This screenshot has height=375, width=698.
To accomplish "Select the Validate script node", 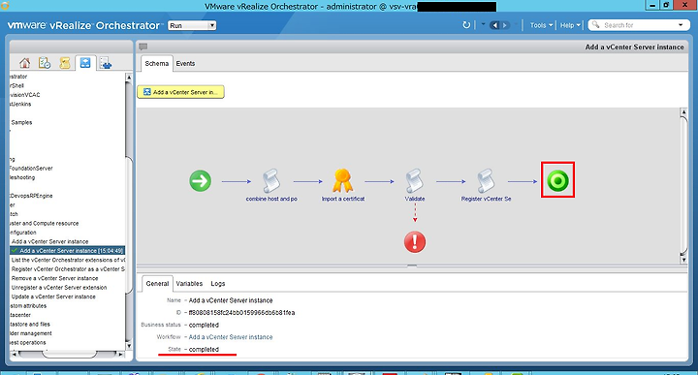I will (x=415, y=180).
